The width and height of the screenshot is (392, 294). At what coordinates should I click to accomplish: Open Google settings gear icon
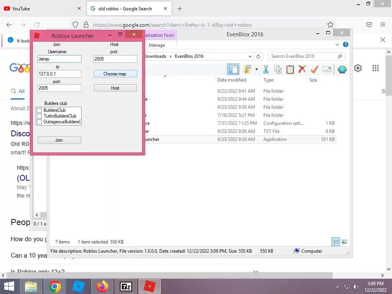(x=358, y=68)
